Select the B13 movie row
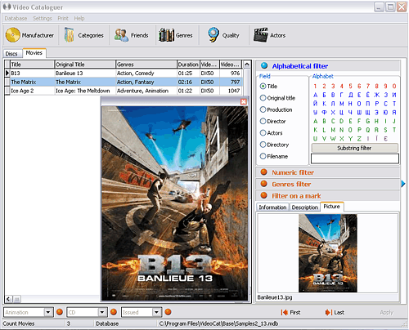 124,74
